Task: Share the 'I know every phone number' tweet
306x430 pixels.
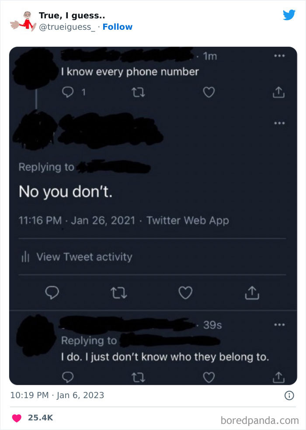Action: (278, 92)
